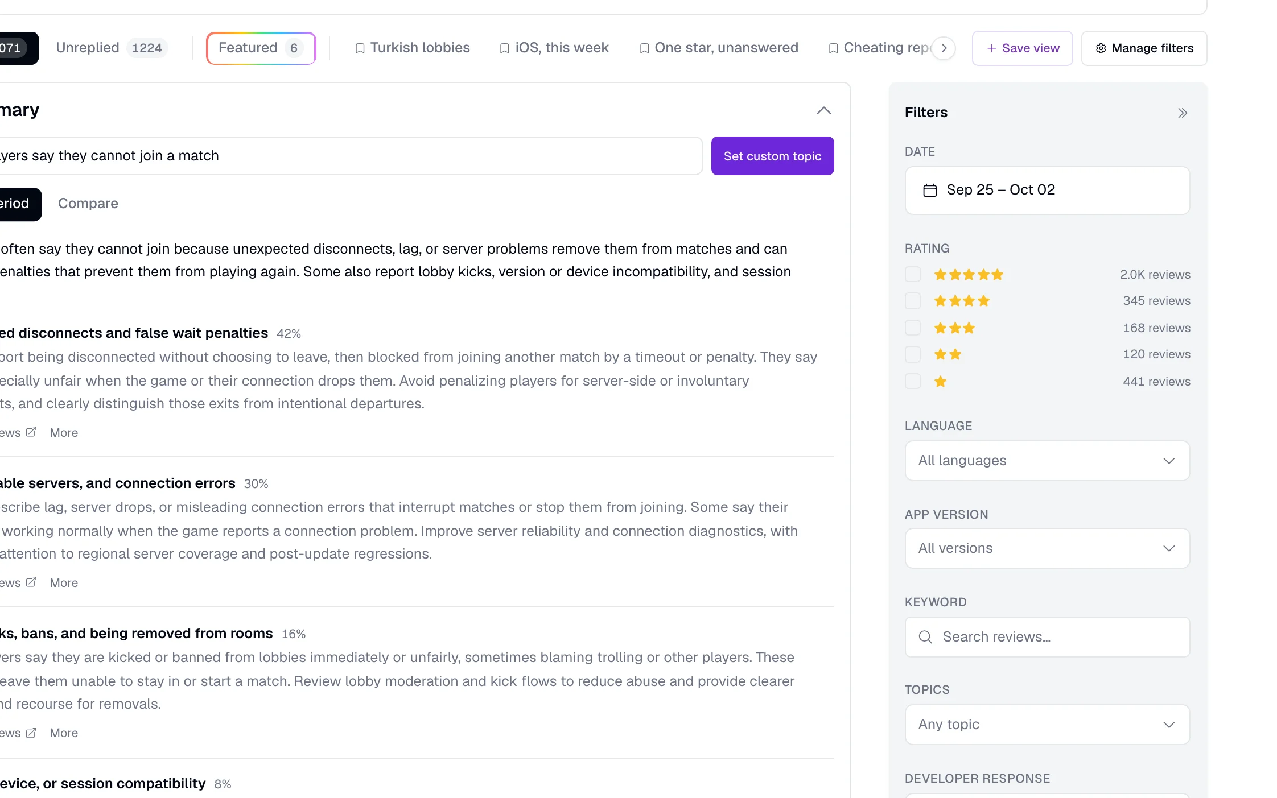Image resolution: width=1277 pixels, height=798 pixels.
Task: Collapse the Filters panel with double-chevron icon
Action: pyautogui.click(x=1183, y=113)
